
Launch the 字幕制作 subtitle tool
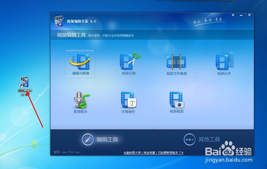[128, 102]
